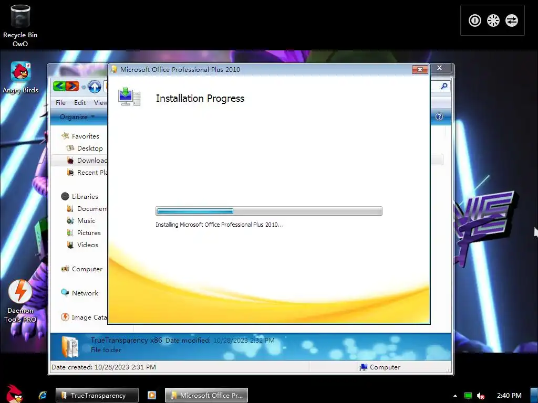
Task: Show hidden tray icons arrow
Action: pyautogui.click(x=455, y=396)
